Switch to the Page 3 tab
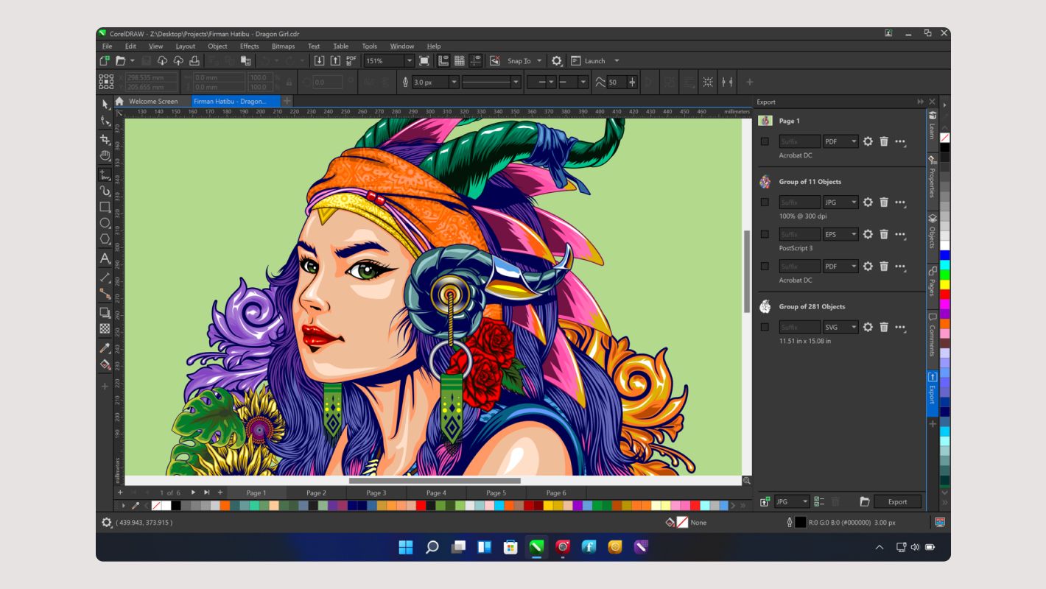The image size is (1046, 589). tap(377, 493)
